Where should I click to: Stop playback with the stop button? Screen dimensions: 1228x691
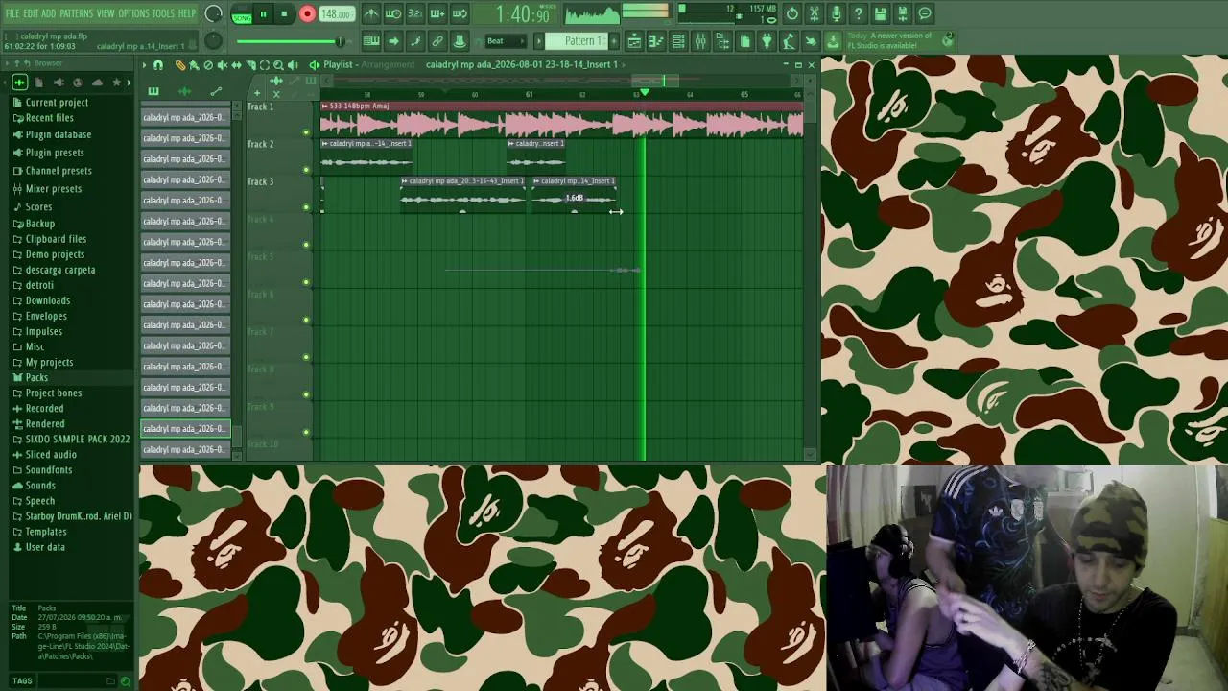click(x=285, y=14)
